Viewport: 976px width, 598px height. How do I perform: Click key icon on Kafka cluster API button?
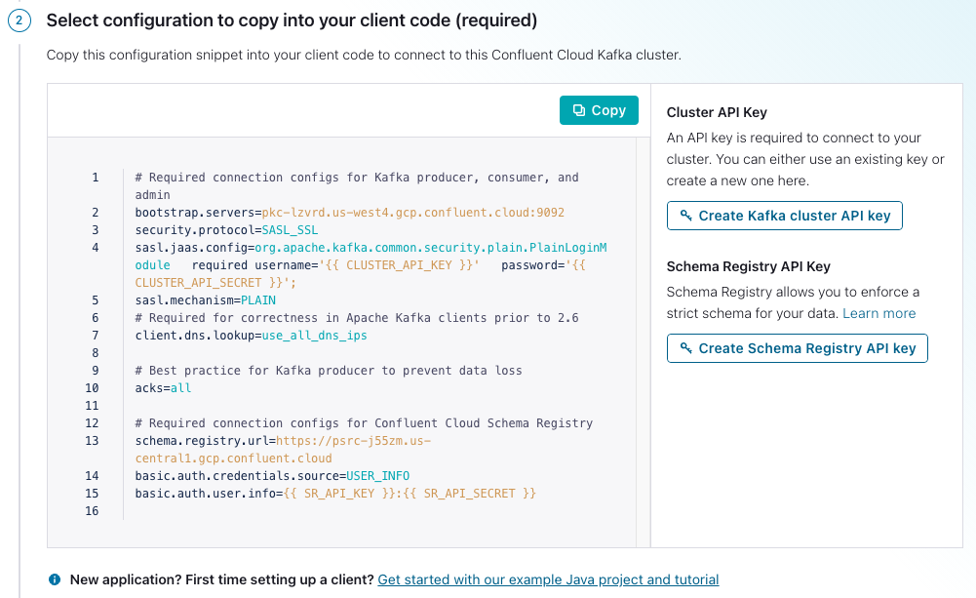[686, 216]
